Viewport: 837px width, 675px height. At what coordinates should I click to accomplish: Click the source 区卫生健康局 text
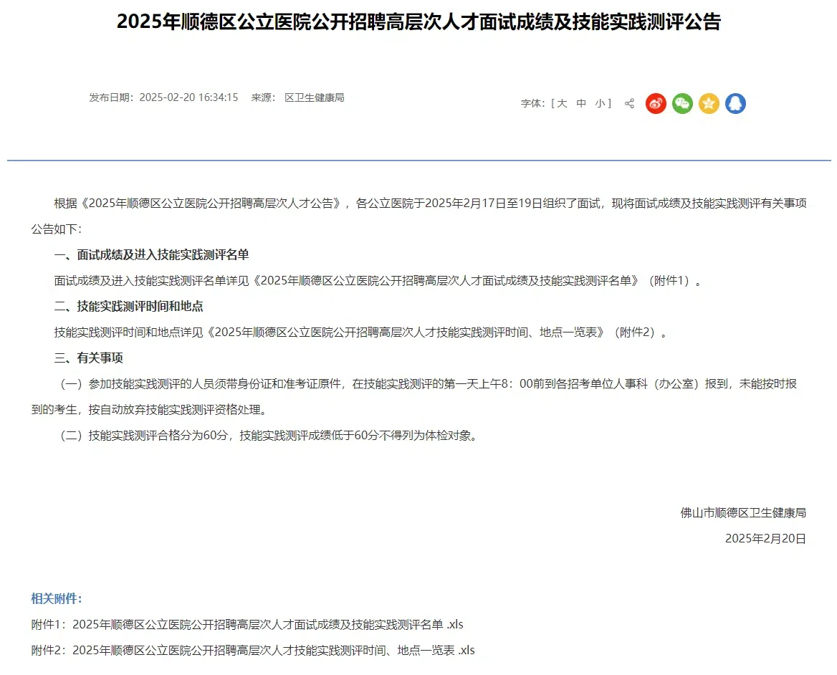point(315,97)
